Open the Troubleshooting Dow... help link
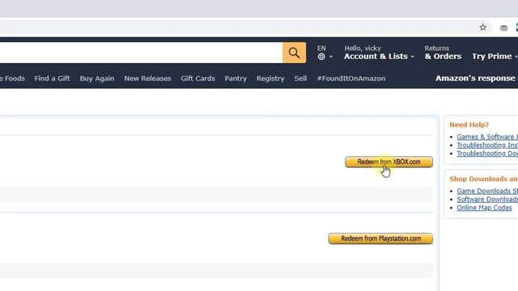This screenshot has width=518, height=291. 487,154
